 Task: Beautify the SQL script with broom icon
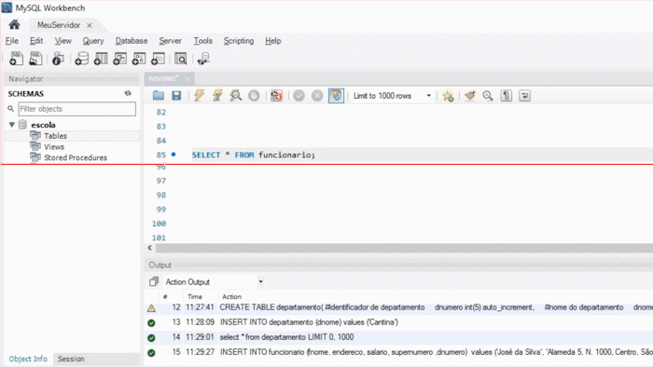click(470, 96)
